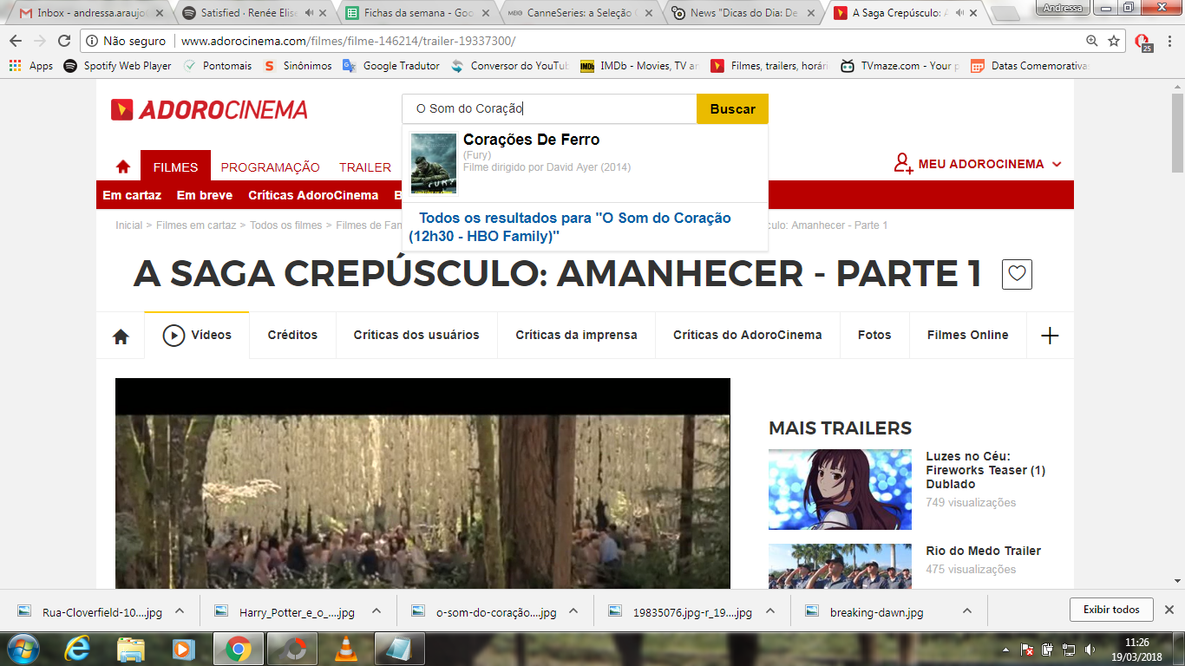Open the Spotify Web Player bookmark

(117, 66)
